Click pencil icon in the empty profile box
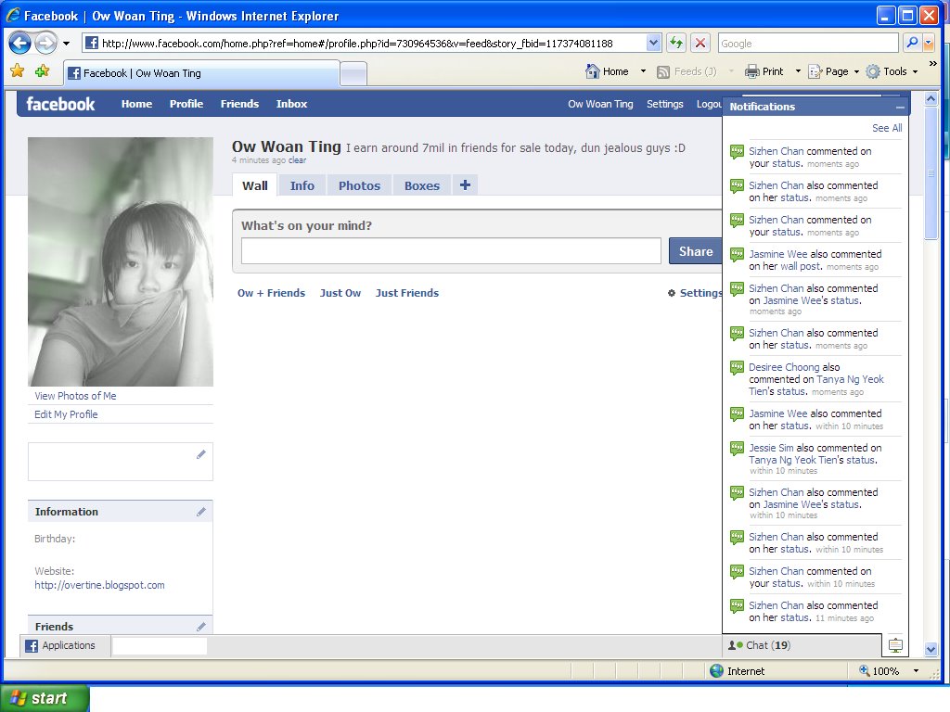 [201, 454]
